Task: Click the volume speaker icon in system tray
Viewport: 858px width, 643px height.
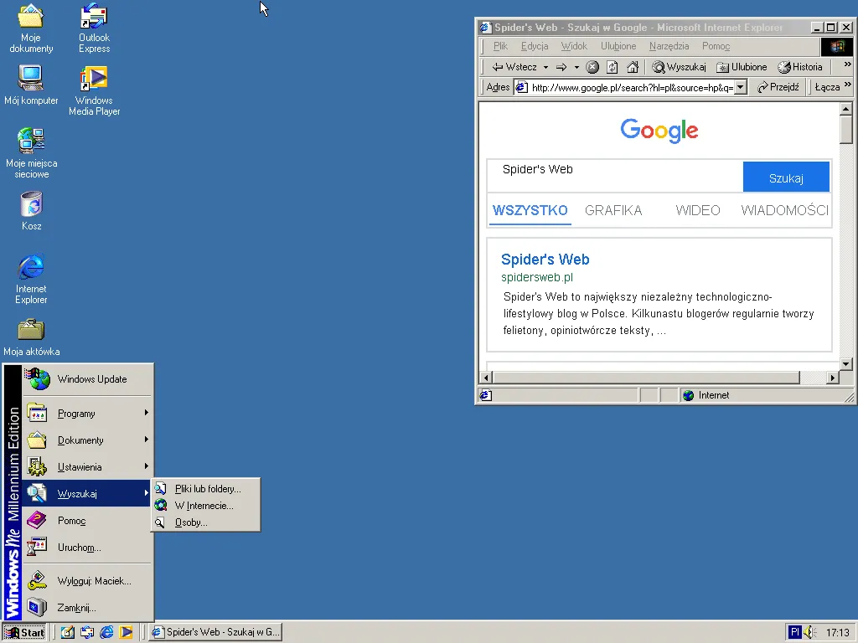Action: coord(810,633)
